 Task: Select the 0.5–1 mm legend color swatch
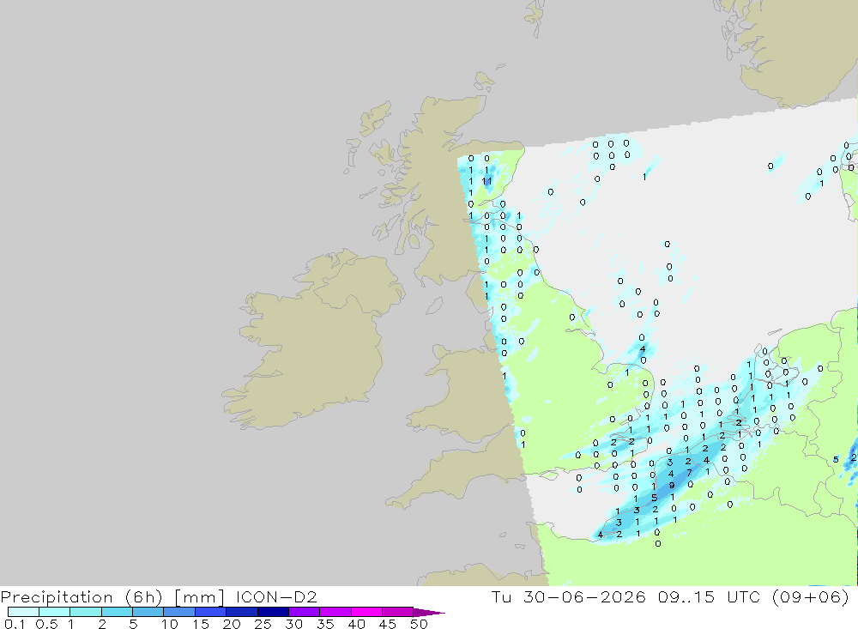(55, 612)
